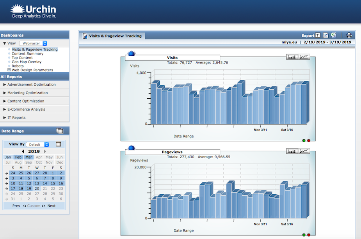Click the Urchin logo in the header

(33, 11)
